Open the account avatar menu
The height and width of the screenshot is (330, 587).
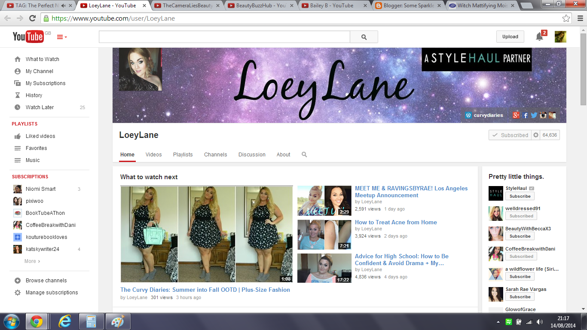(560, 37)
